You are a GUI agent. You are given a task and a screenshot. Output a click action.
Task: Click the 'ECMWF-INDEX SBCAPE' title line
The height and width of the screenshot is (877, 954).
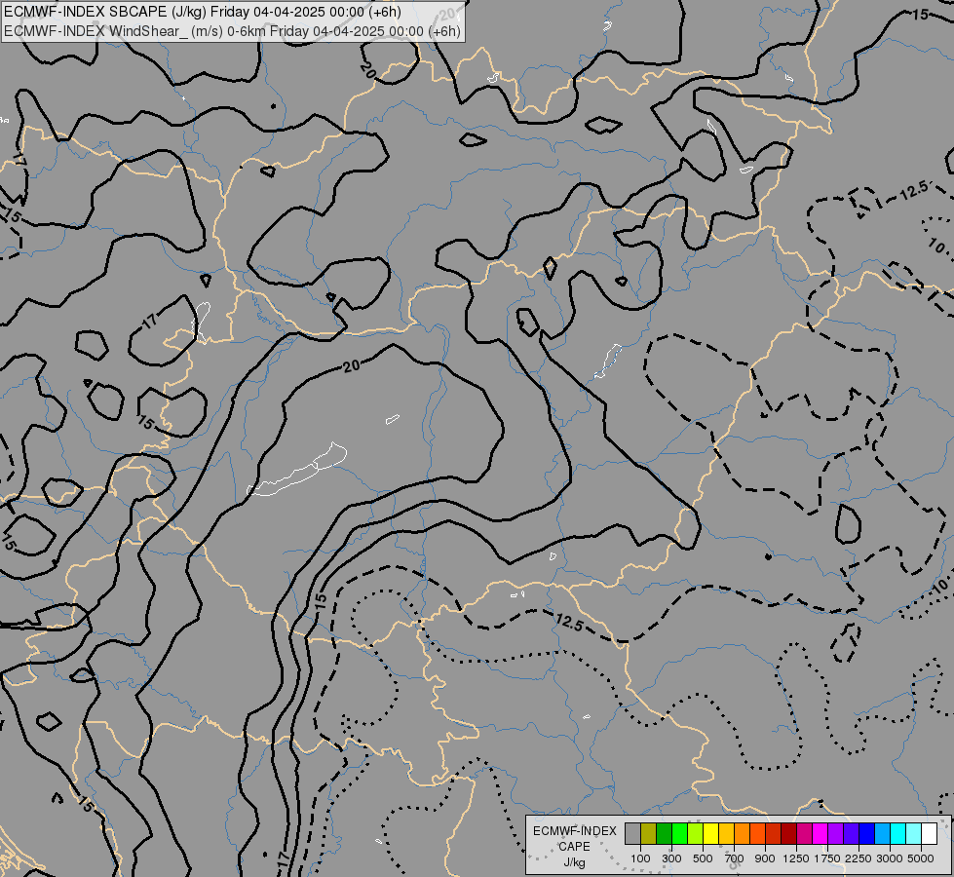click(203, 12)
